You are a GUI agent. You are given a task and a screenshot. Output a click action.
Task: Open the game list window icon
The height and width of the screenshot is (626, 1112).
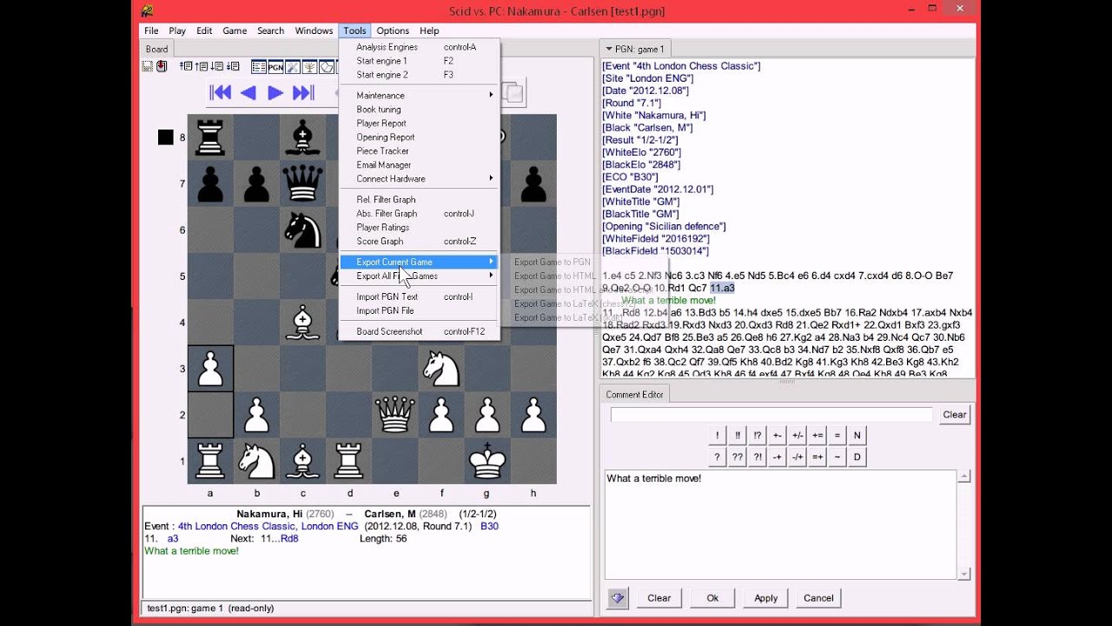coord(259,66)
